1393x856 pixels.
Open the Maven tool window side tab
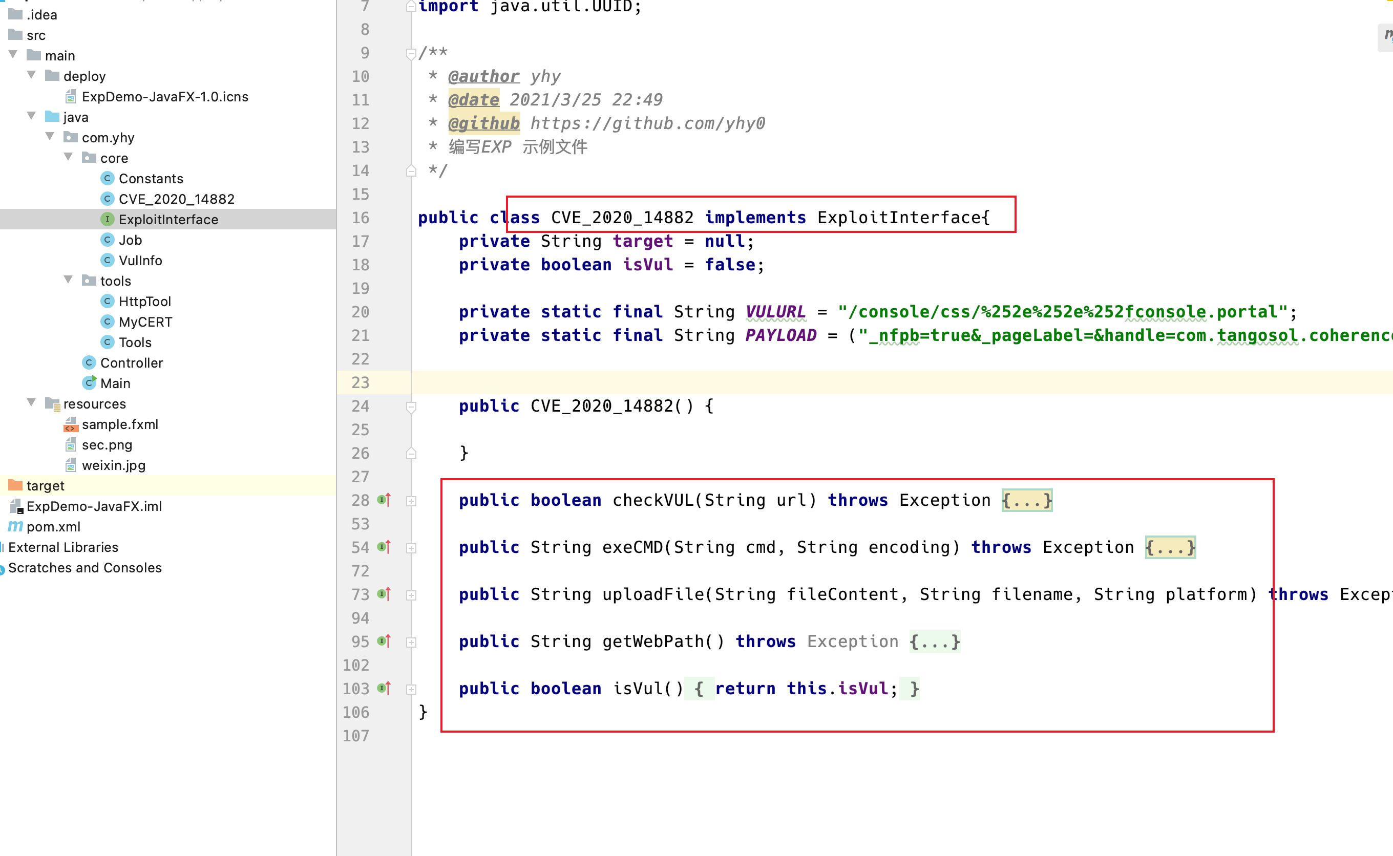point(1386,37)
